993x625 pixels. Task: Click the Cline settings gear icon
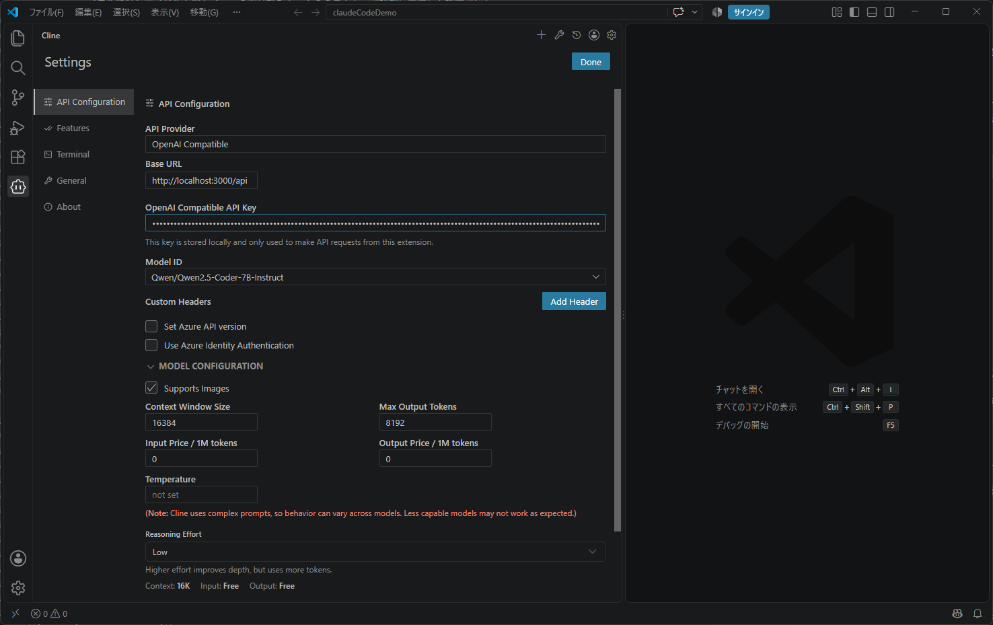[x=612, y=35]
